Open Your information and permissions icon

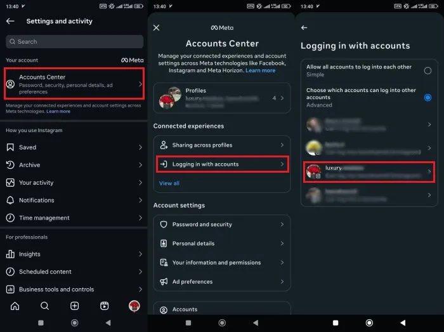coord(164,263)
